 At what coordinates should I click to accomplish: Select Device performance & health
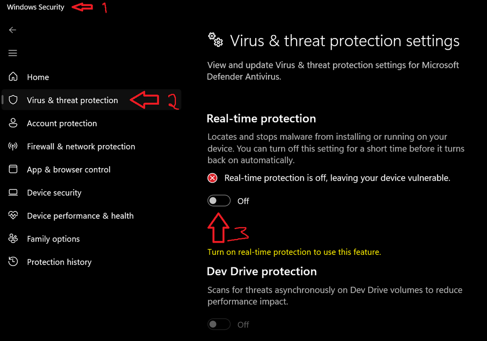(x=80, y=216)
